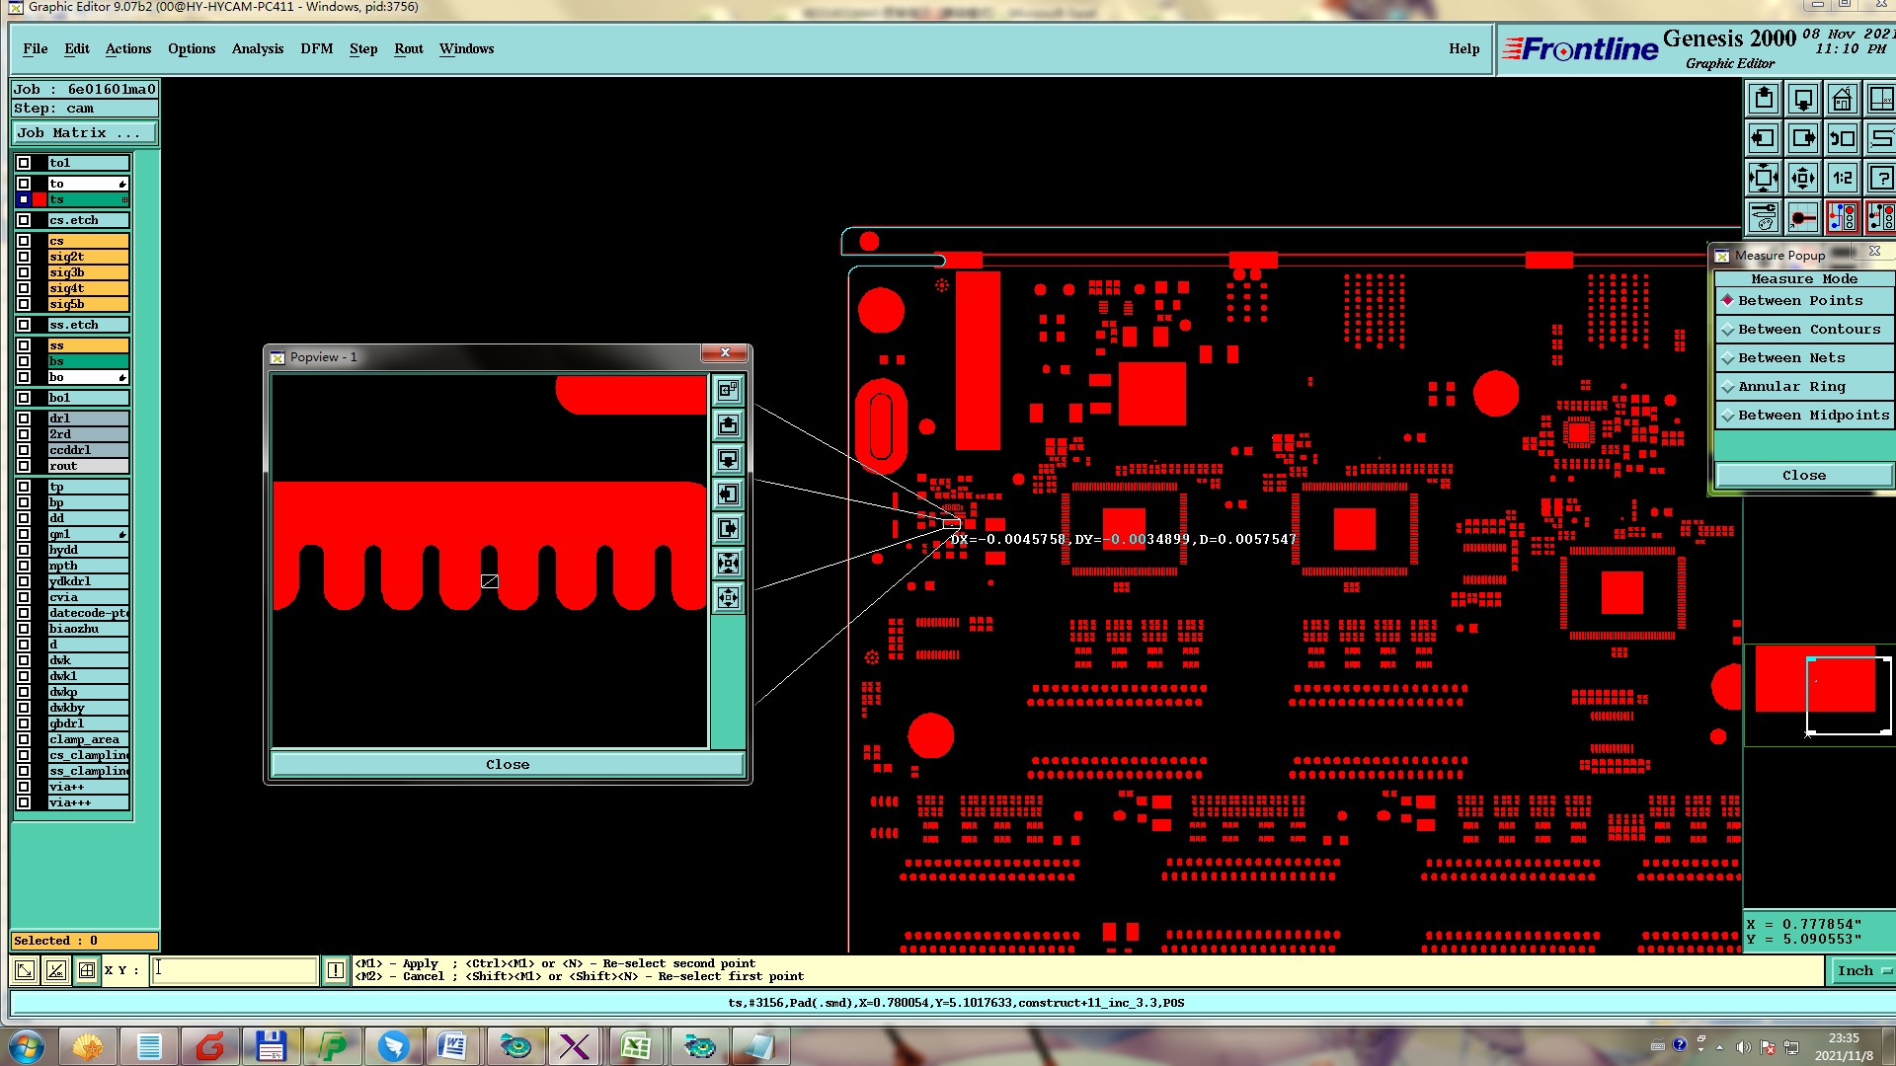Open the Analysis menu
The image size is (1896, 1066).
pyautogui.click(x=257, y=49)
